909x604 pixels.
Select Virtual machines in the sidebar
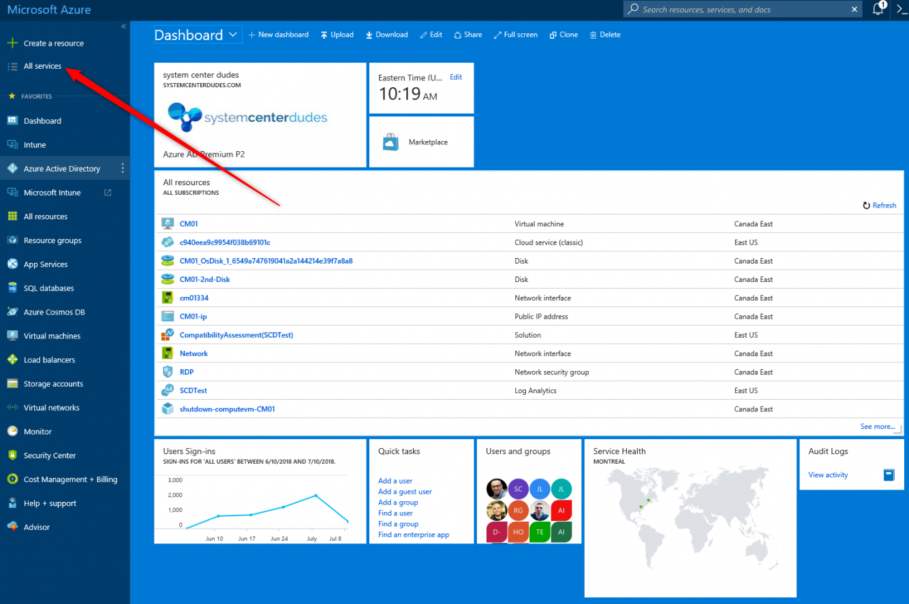pos(51,335)
